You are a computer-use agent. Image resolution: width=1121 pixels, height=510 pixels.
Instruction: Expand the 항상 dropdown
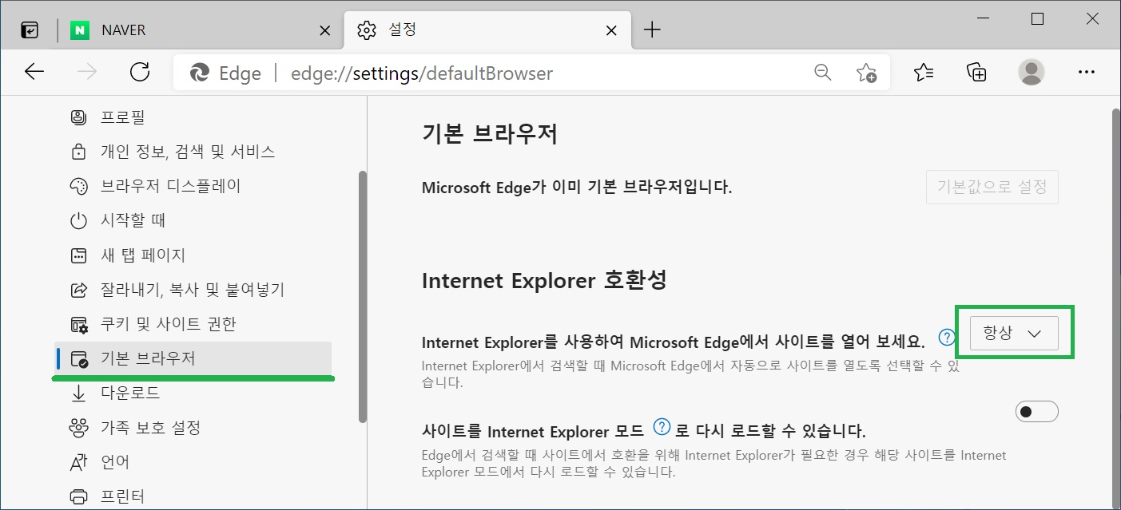tap(1014, 334)
